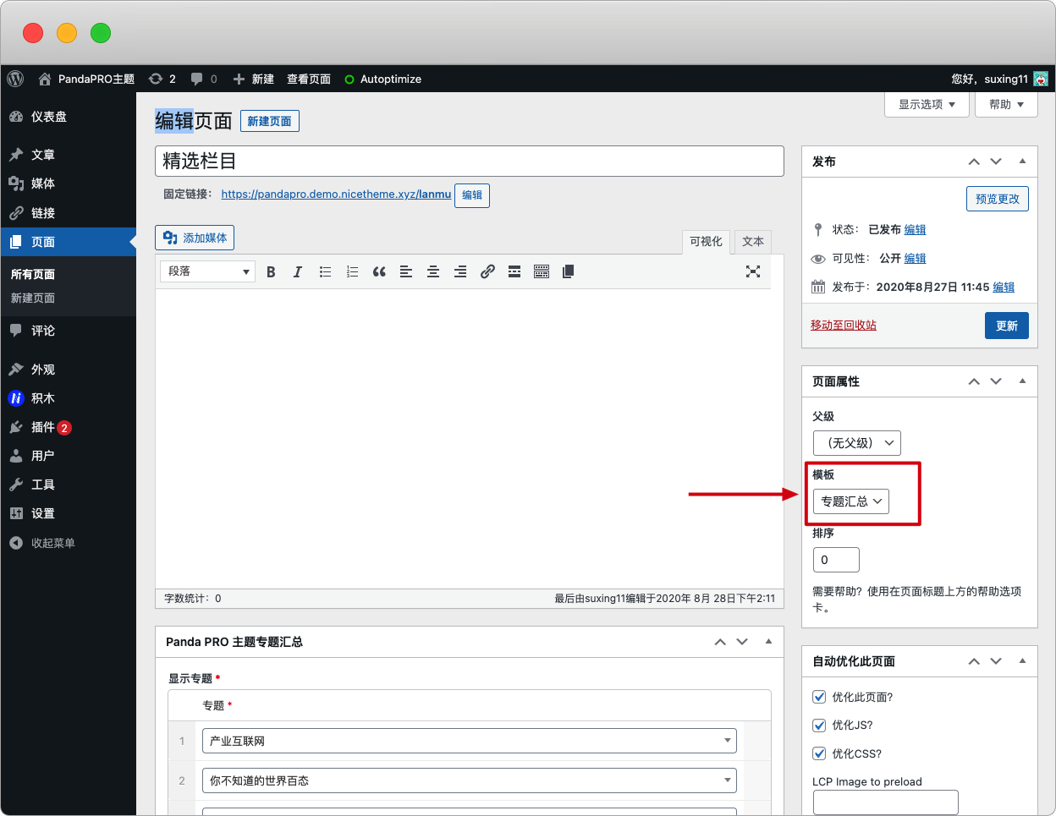Open the 产业互联网 topic dropdown
This screenshot has height=816, width=1056.
coord(470,741)
